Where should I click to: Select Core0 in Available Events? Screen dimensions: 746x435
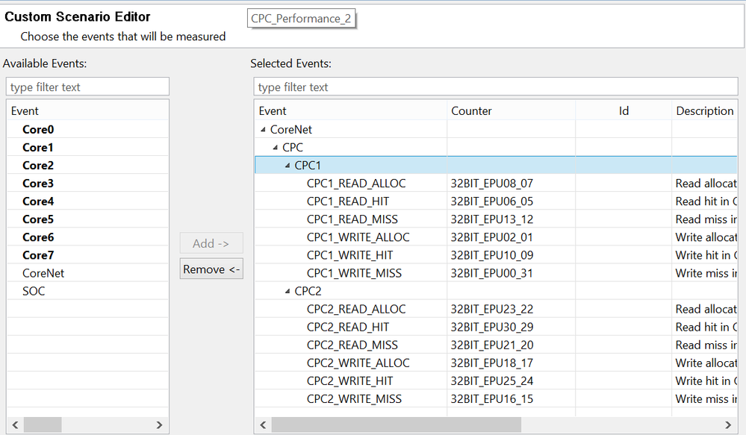(38, 130)
